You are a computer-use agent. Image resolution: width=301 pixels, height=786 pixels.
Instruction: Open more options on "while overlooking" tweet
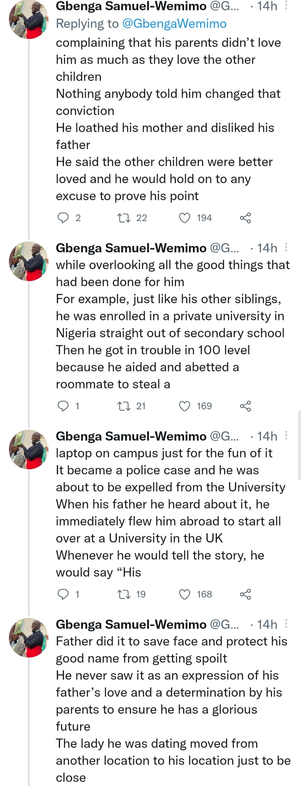pyautogui.click(x=286, y=247)
